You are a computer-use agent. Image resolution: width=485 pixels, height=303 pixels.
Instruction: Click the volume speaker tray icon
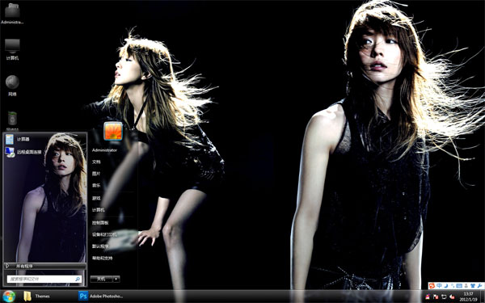tap(452, 297)
